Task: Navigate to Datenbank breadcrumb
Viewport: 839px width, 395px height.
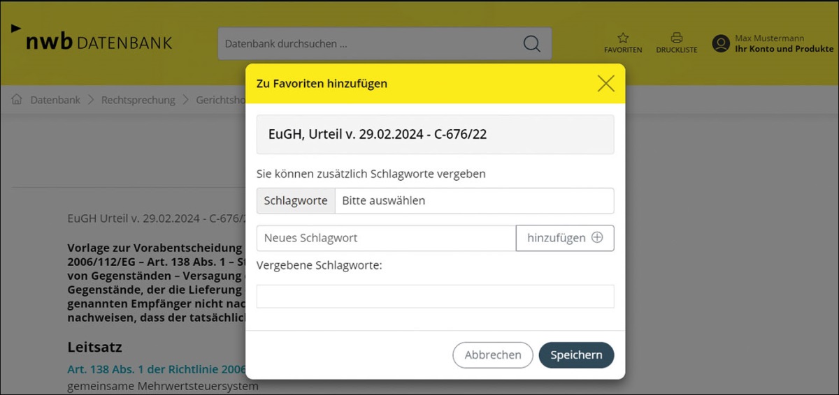Action: click(55, 100)
